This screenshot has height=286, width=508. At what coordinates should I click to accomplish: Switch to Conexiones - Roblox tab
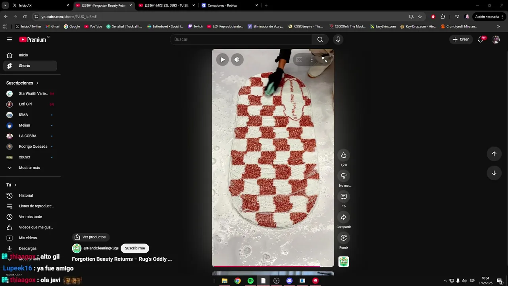[x=229, y=6]
